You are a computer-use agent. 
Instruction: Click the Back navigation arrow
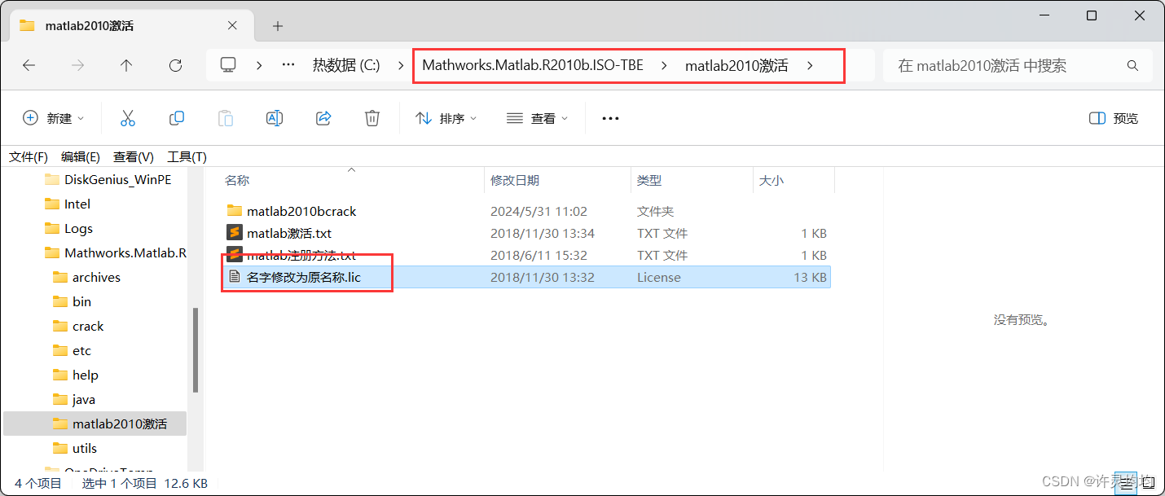pyautogui.click(x=29, y=66)
